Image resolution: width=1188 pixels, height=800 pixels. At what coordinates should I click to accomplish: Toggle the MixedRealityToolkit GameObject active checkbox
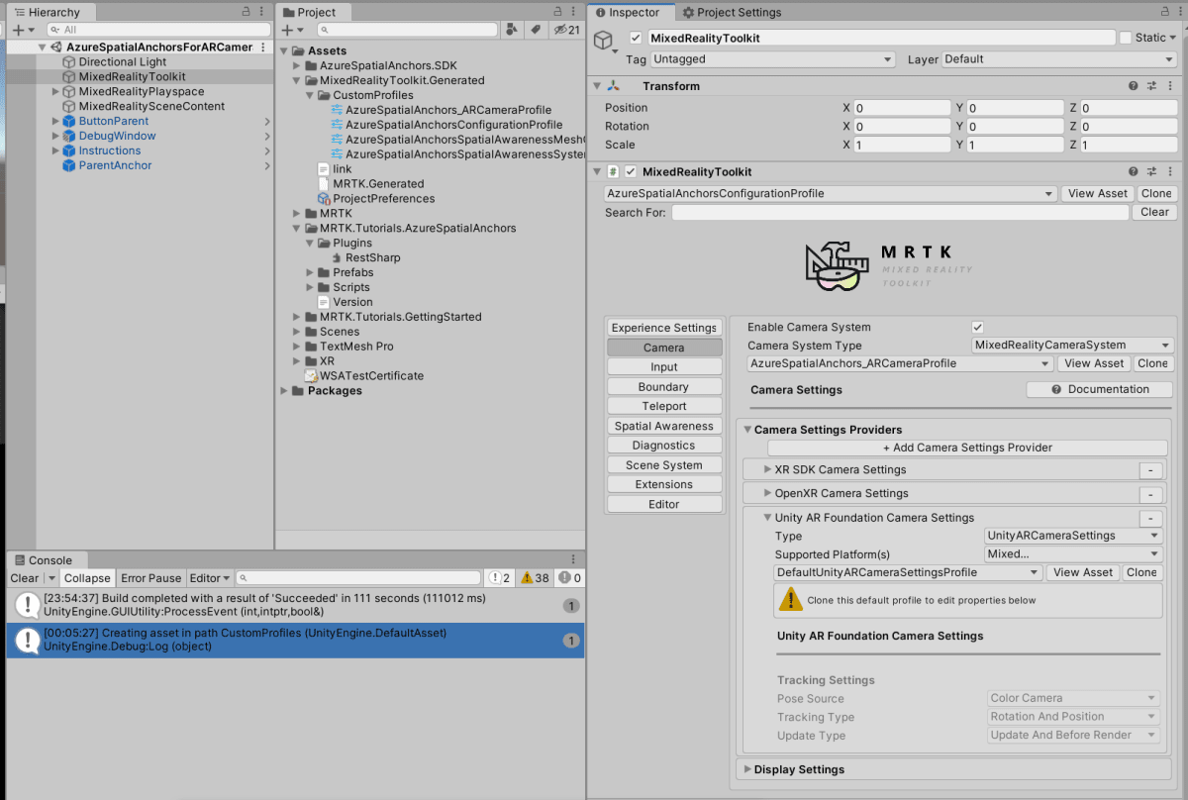tap(636, 38)
